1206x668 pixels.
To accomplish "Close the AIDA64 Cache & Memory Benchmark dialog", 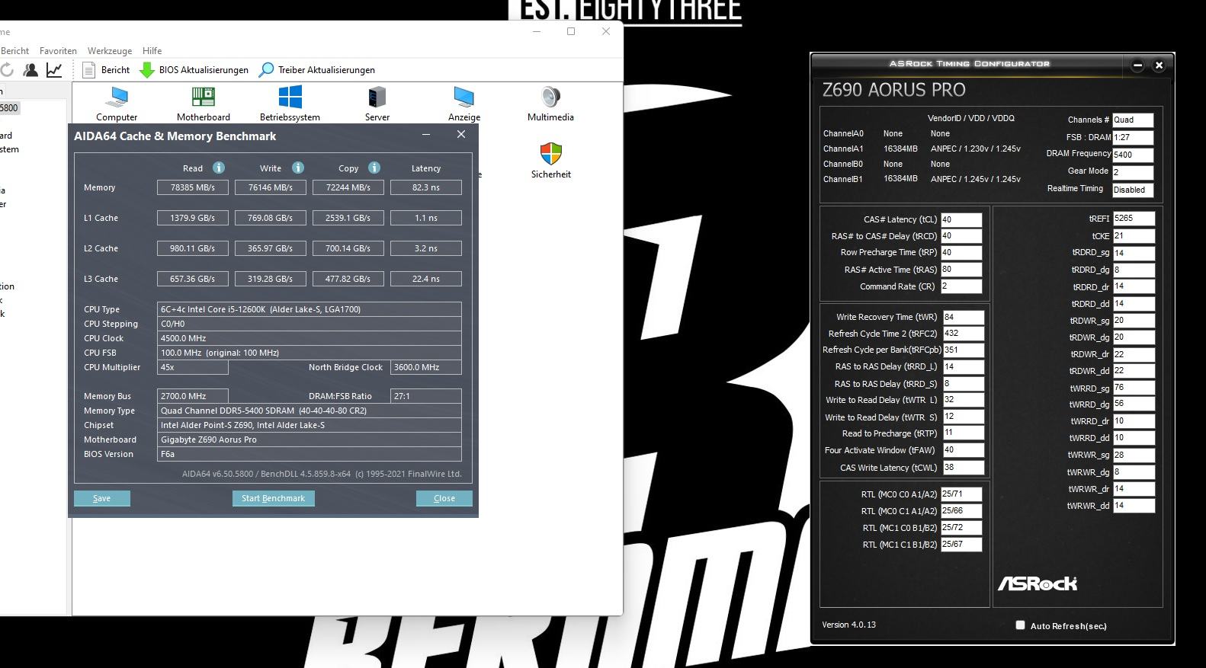I will 461,135.
